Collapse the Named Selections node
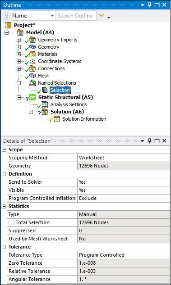Image resolution: width=171 pixels, height=285 pixels. (18, 83)
